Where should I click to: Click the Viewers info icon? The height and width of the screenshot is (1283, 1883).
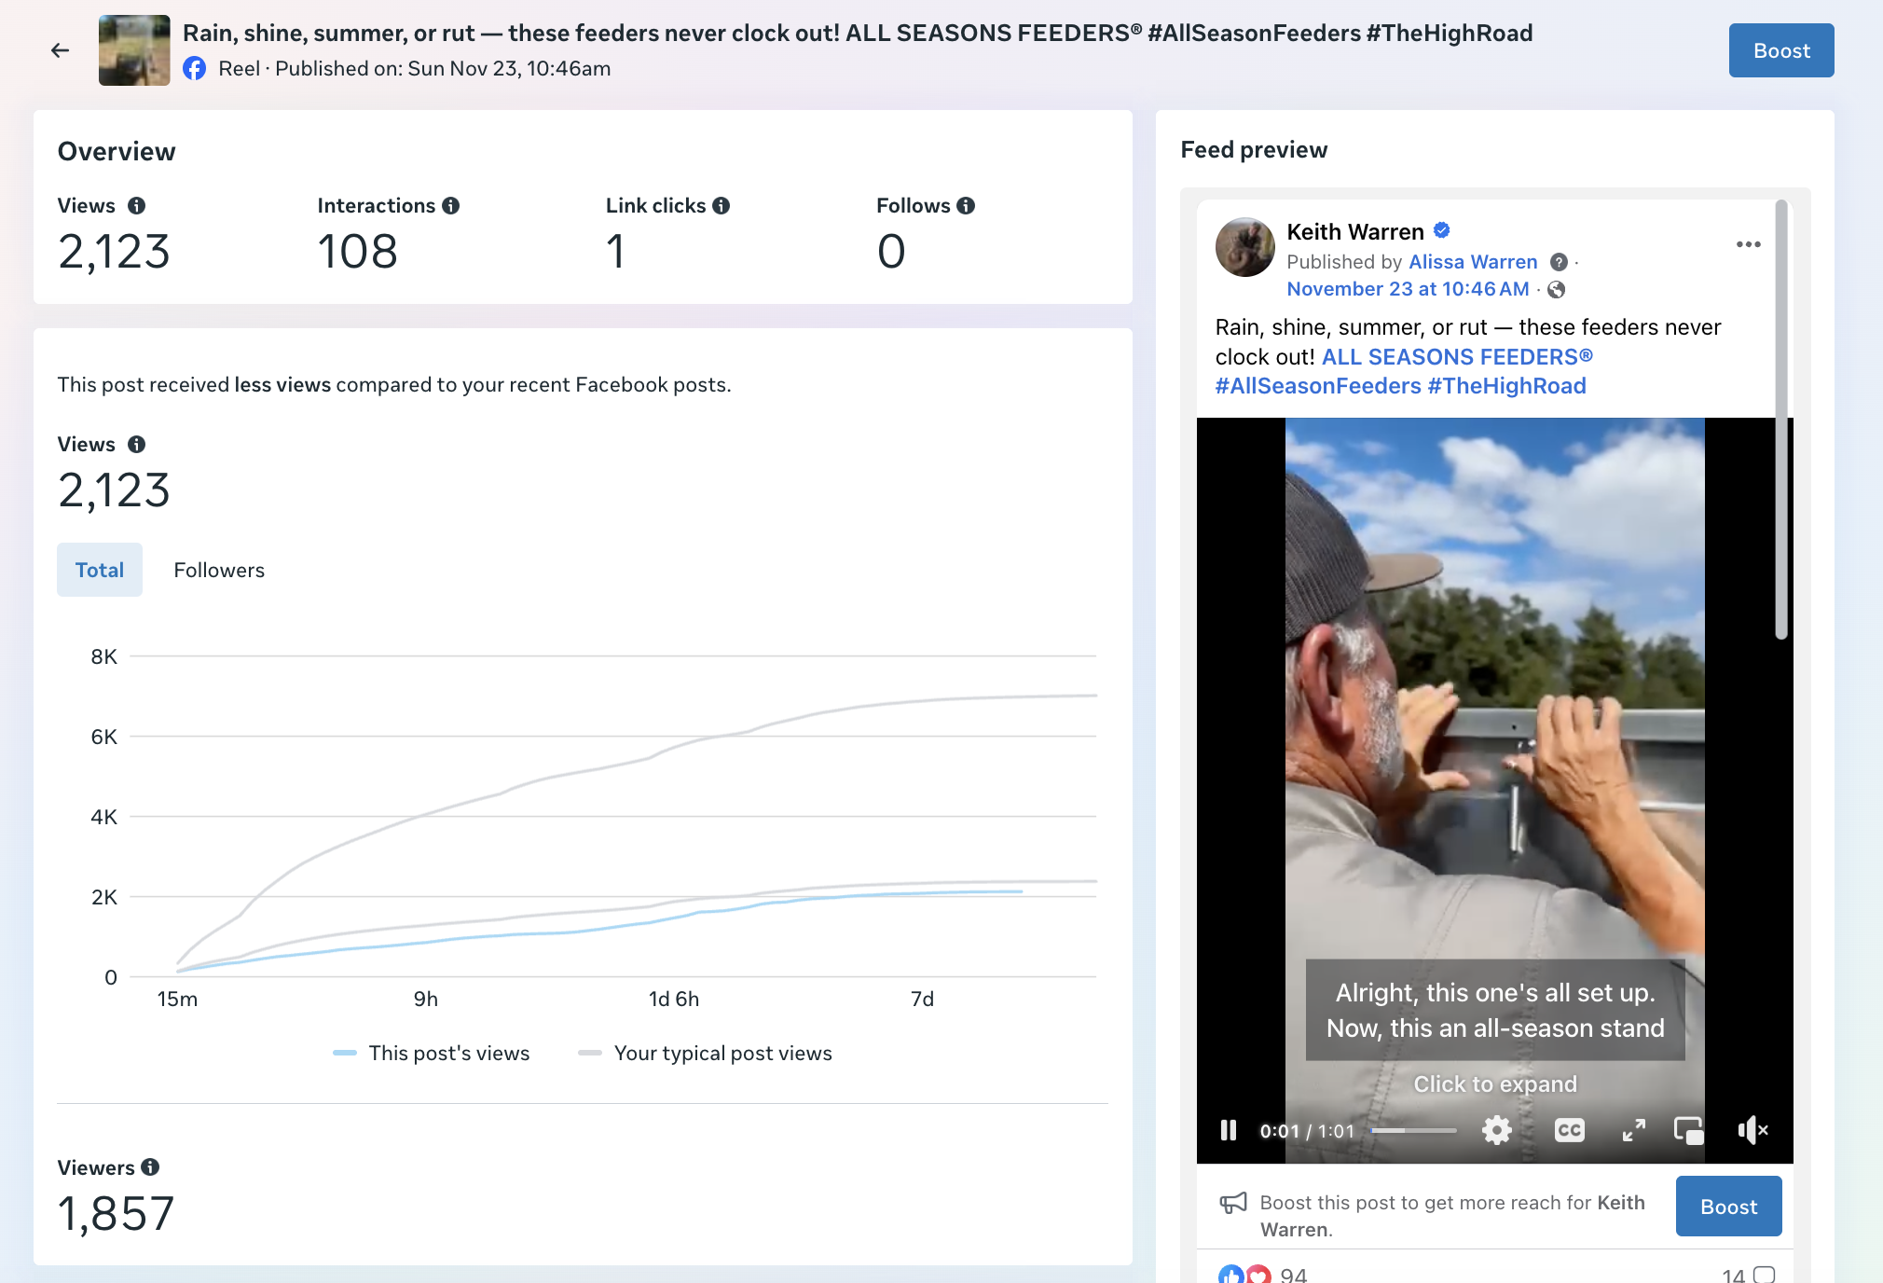(x=150, y=1167)
